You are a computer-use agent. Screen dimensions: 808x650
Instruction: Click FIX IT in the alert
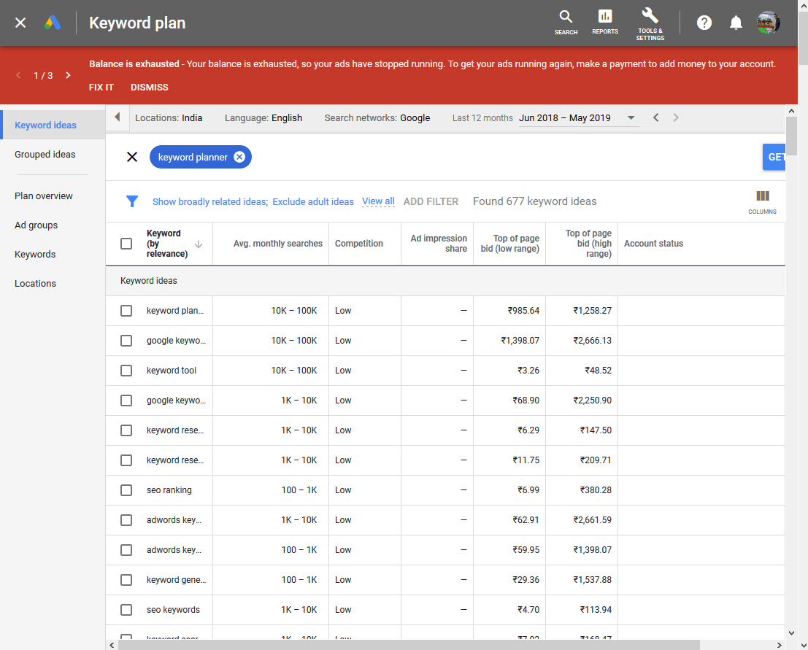(101, 88)
